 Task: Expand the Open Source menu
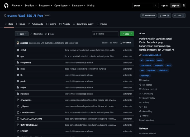(x=62, y=6)
